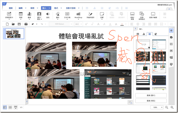Open the 格式 menu
Screen dimensions: 178x113
tap(56, 8)
